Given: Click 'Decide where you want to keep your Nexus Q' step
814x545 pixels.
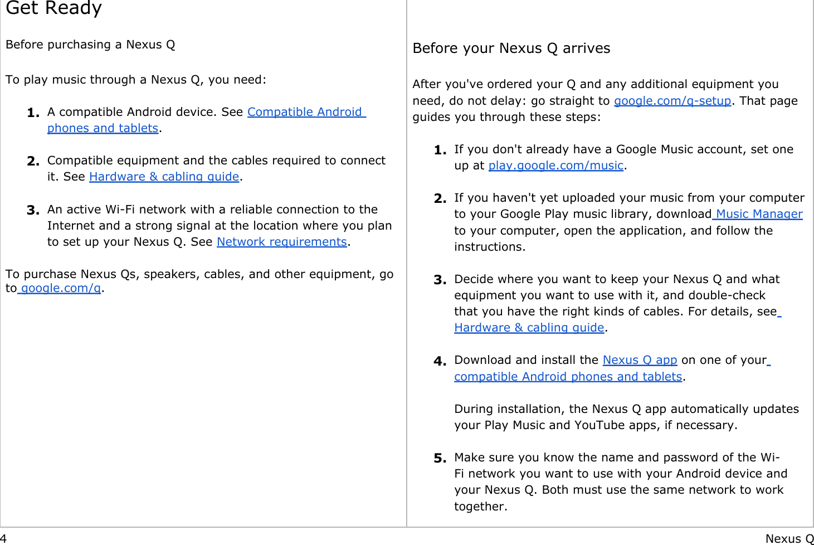Looking at the screenshot, I should [x=617, y=303].
